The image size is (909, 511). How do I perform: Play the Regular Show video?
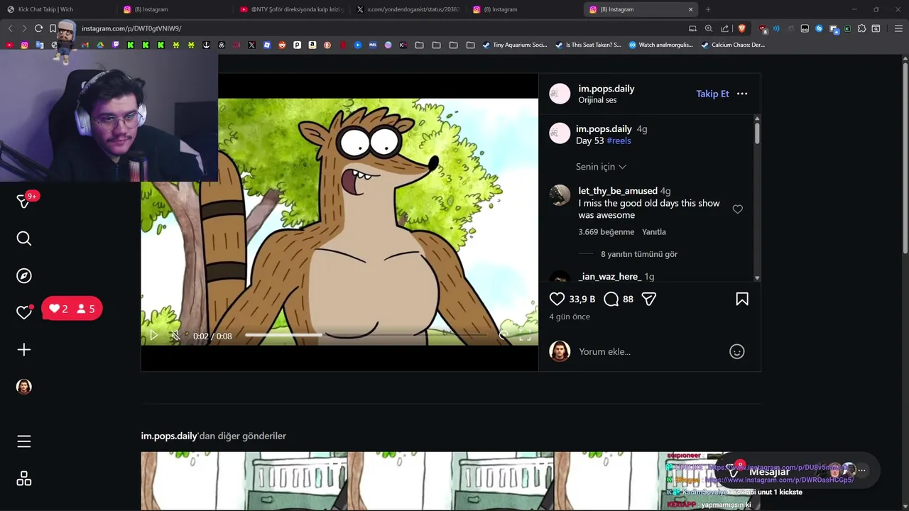pyautogui.click(x=153, y=336)
